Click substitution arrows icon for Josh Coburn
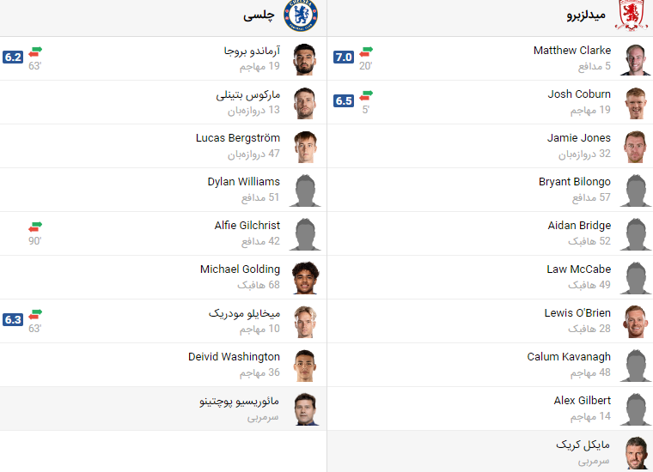This screenshot has width=653, height=472. tap(366, 95)
